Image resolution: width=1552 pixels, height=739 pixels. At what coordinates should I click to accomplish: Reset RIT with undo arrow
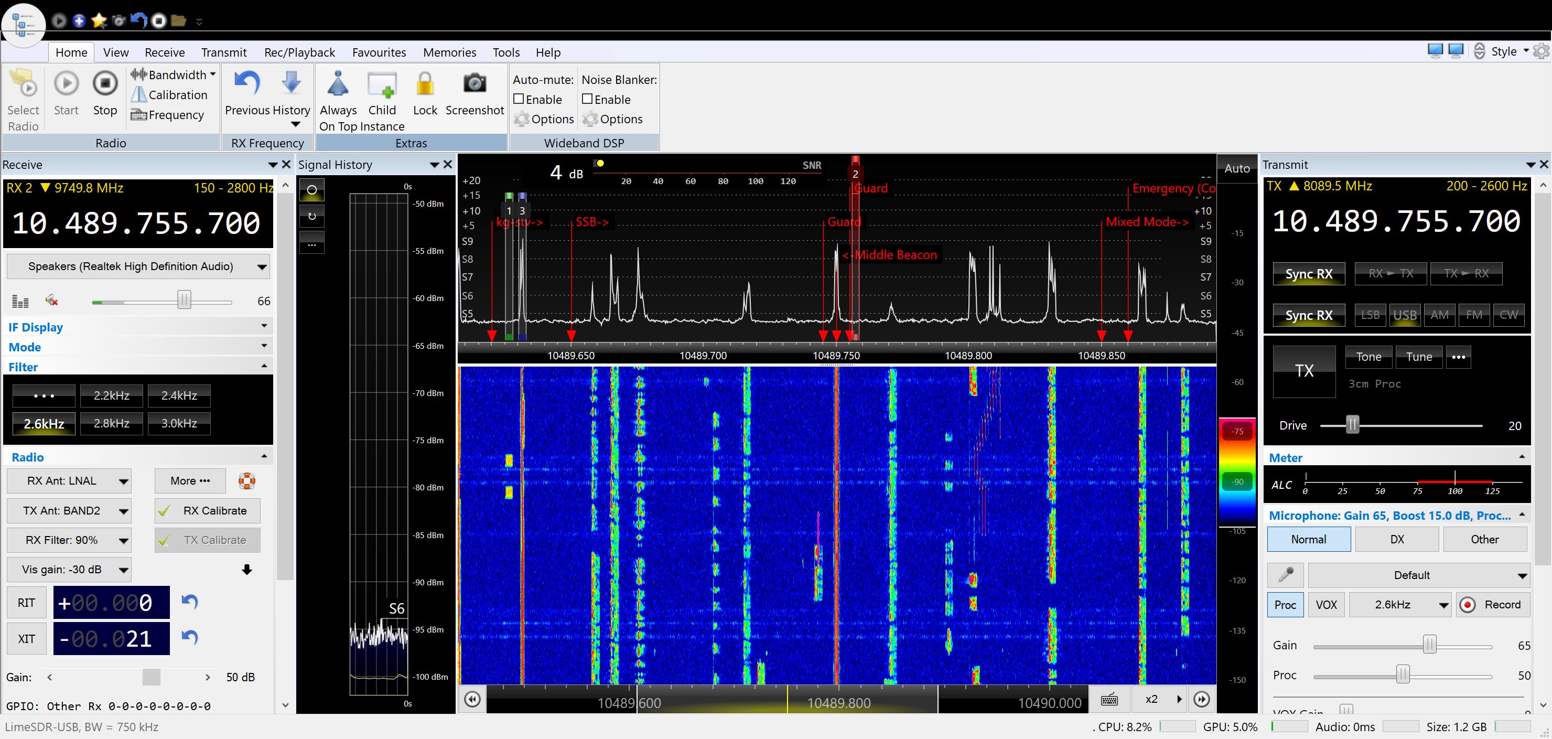pyautogui.click(x=190, y=602)
